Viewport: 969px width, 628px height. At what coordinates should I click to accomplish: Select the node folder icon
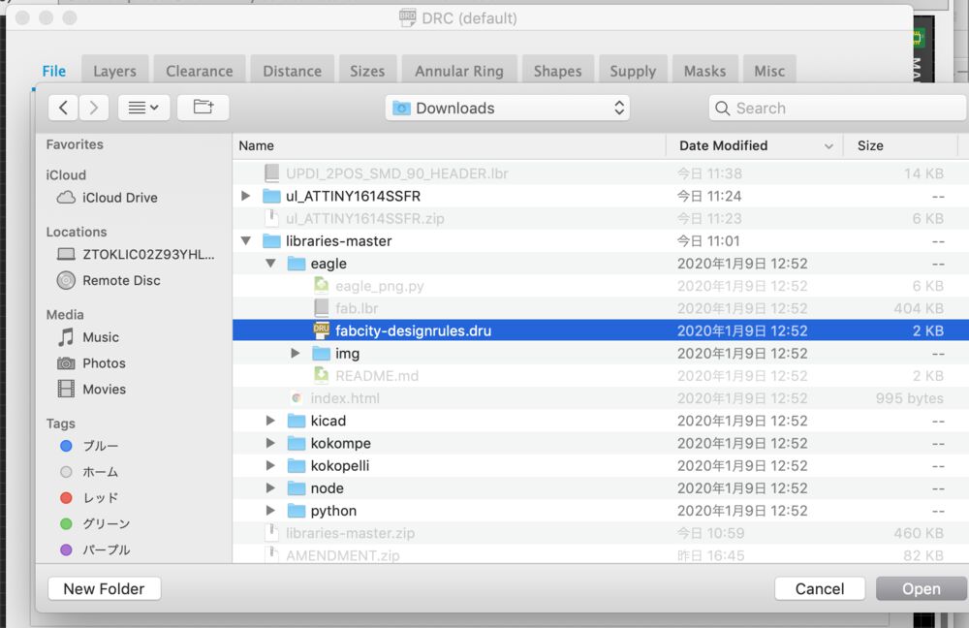(297, 488)
